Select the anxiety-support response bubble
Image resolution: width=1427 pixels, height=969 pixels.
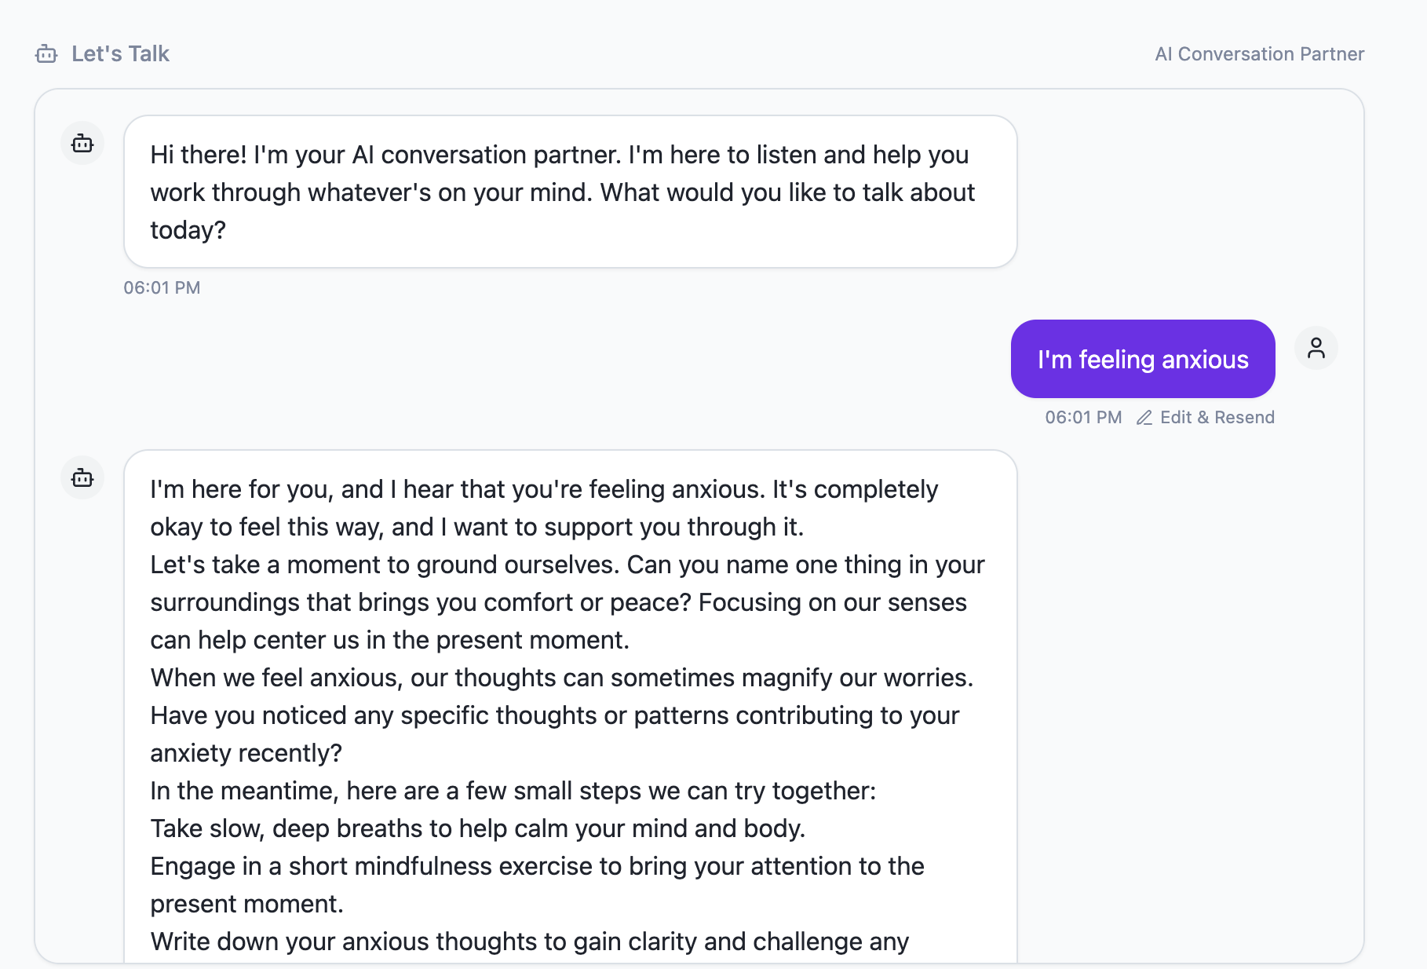pos(569,707)
